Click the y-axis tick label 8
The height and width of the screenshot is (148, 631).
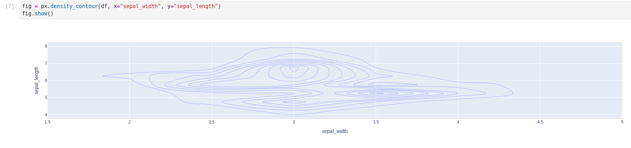coord(46,46)
